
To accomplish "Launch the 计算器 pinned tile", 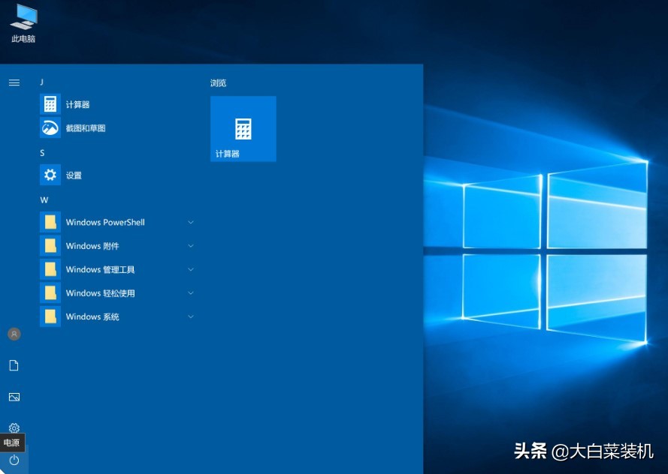I will (243, 129).
